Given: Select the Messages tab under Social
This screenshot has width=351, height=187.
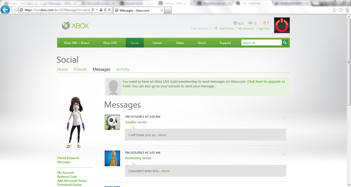Looking at the screenshot, I should (102, 69).
